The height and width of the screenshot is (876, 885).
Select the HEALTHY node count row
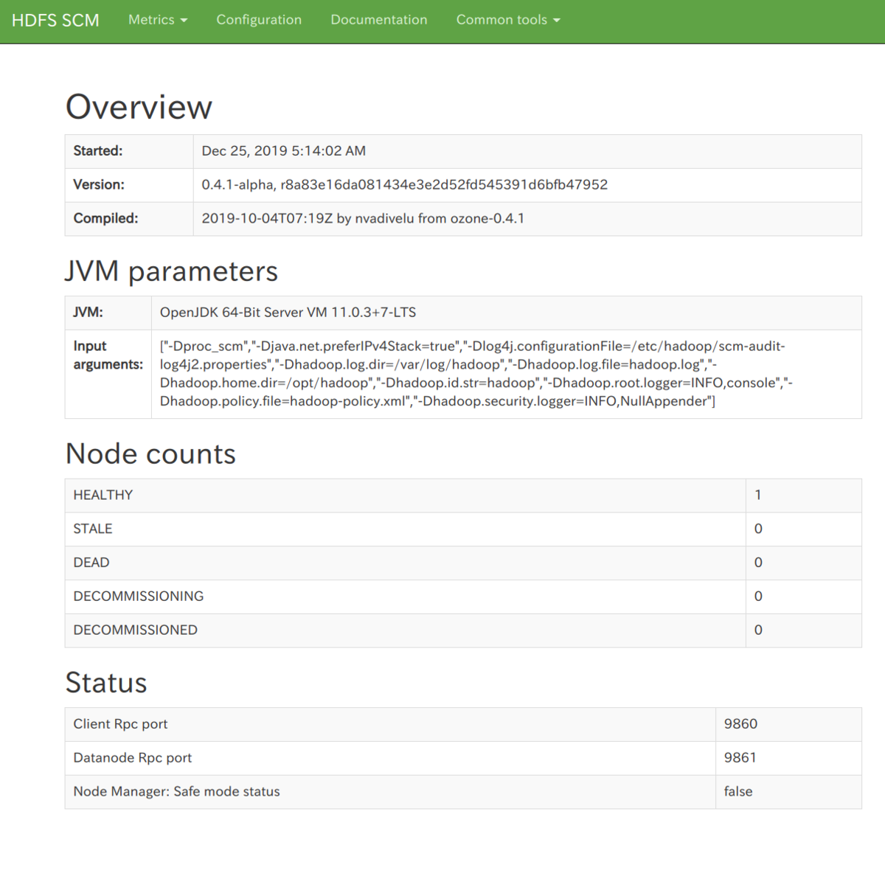click(463, 496)
